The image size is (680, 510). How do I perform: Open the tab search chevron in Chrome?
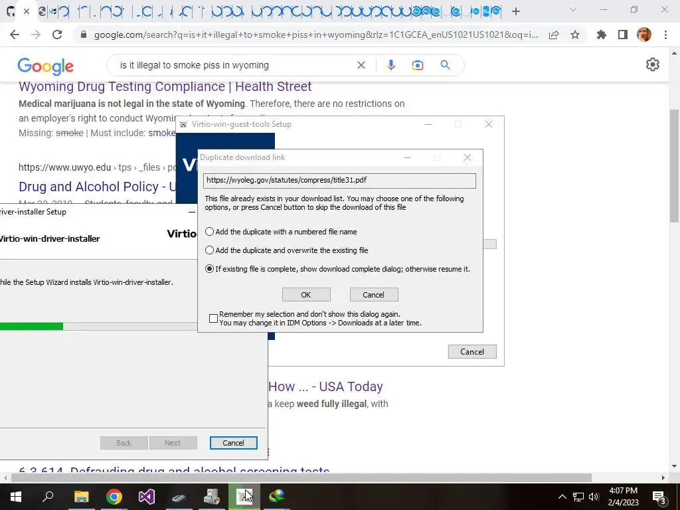(573, 9)
